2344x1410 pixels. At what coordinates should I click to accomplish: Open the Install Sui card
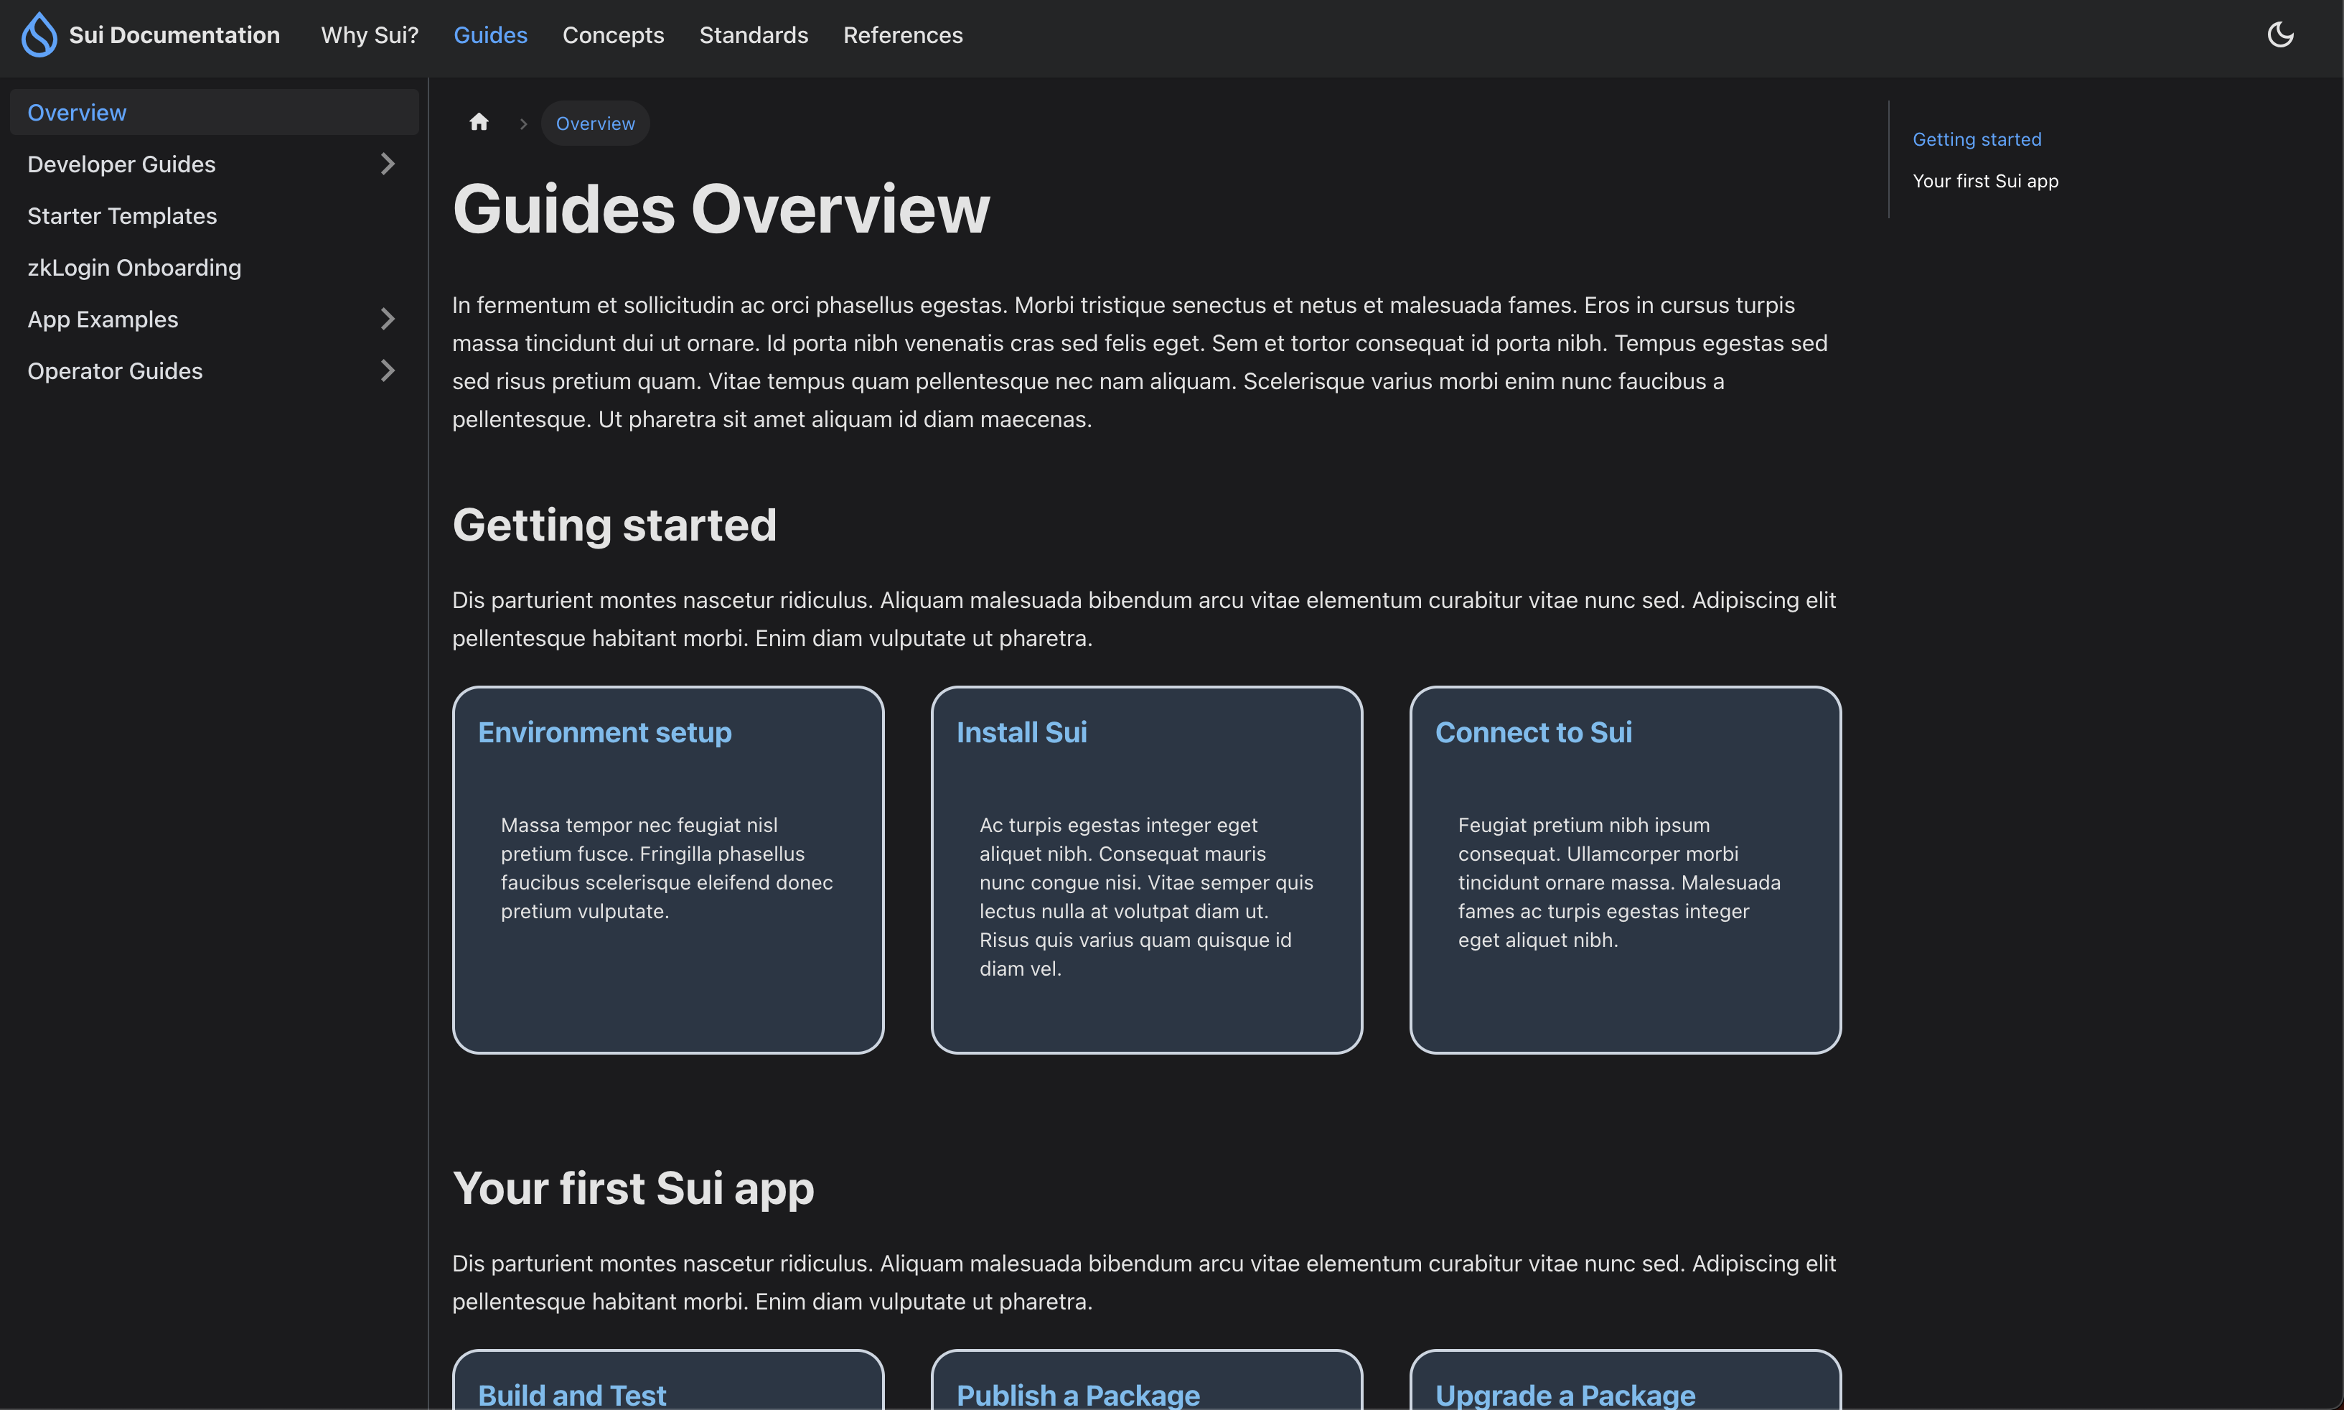point(1146,869)
